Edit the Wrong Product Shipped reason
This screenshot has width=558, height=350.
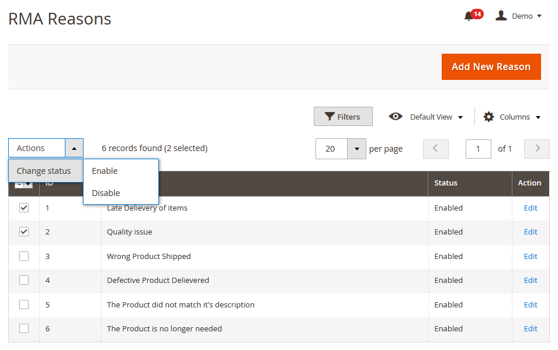pos(530,256)
